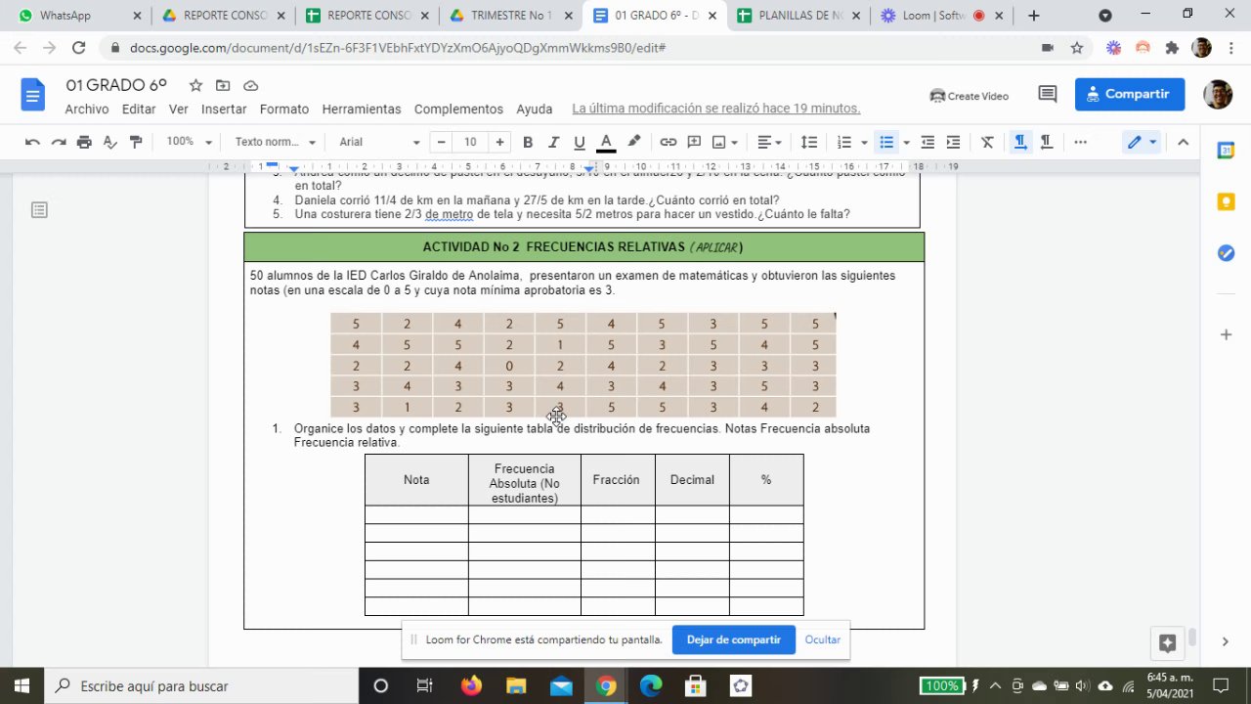Undo the last edit in toolbar
Image resolution: width=1251 pixels, height=704 pixels.
tap(32, 142)
